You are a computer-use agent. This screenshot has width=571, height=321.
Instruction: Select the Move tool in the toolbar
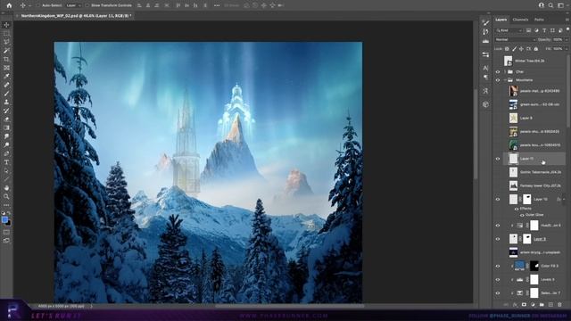pyautogui.click(x=6, y=25)
